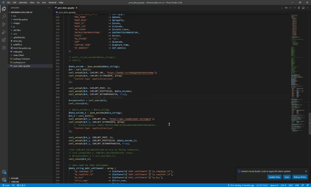Open the Extensions view
This screenshot has width=311, height=187.
(x=4, y=40)
